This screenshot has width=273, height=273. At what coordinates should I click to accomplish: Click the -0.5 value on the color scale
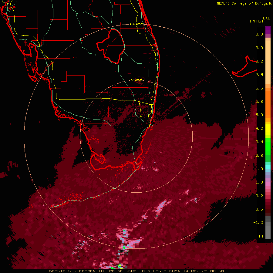point(258,209)
